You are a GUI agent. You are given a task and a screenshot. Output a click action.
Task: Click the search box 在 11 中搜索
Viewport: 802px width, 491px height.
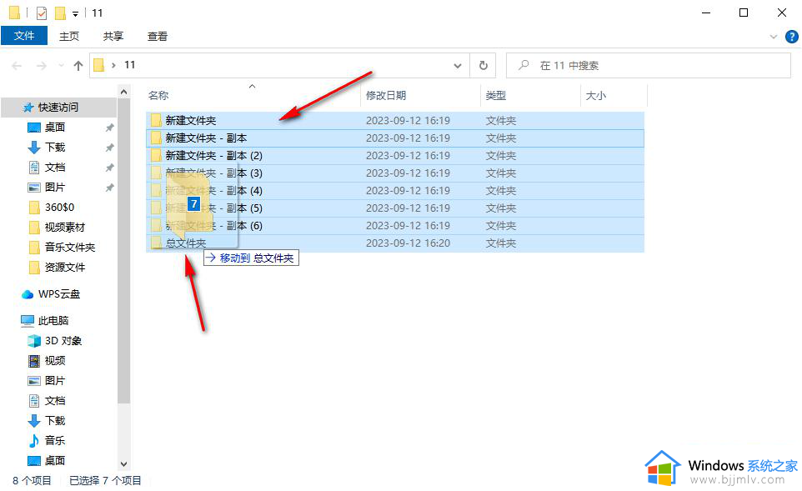click(x=649, y=66)
